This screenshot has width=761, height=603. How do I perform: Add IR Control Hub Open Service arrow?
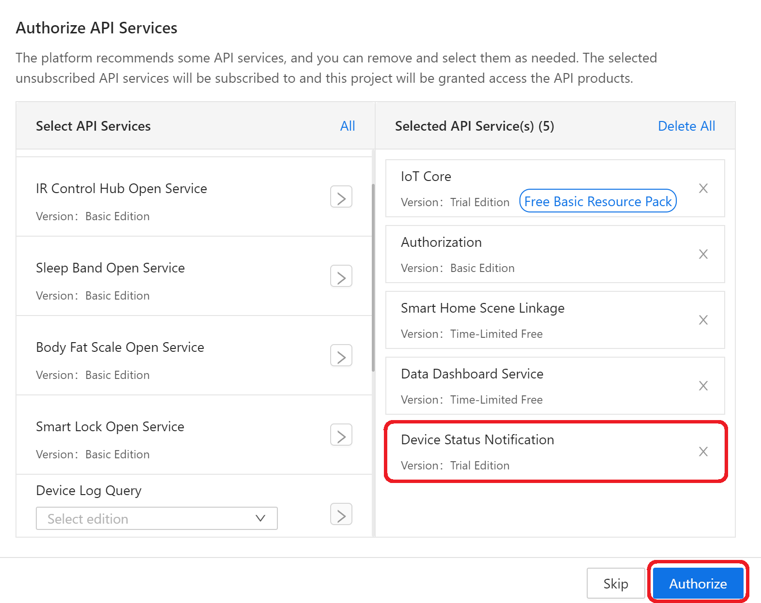click(341, 197)
